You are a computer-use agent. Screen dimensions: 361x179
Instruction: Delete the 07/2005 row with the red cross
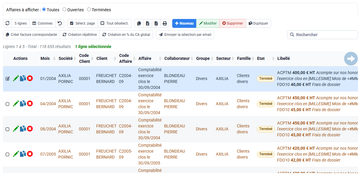tap(30, 154)
